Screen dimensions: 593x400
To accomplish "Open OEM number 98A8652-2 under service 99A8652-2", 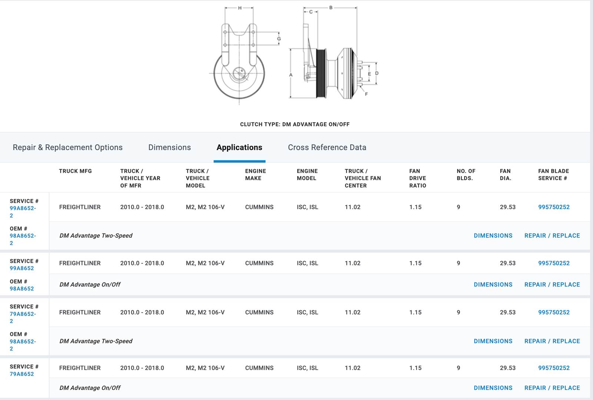I will tap(23, 239).
